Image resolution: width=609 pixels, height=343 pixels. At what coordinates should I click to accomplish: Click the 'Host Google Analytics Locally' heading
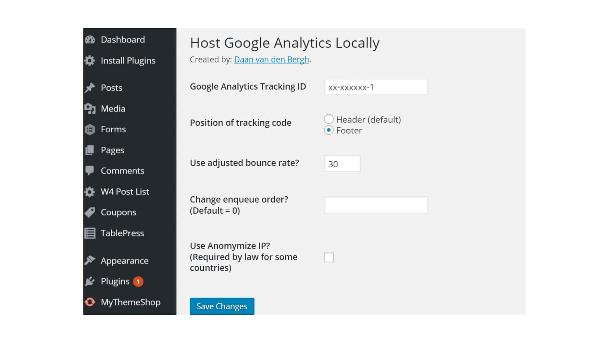pos(285,43)
